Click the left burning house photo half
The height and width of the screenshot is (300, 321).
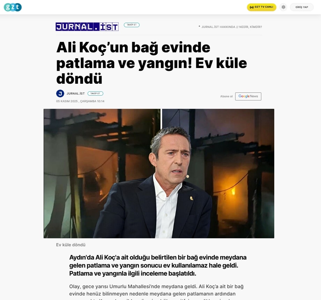point(102,173)
